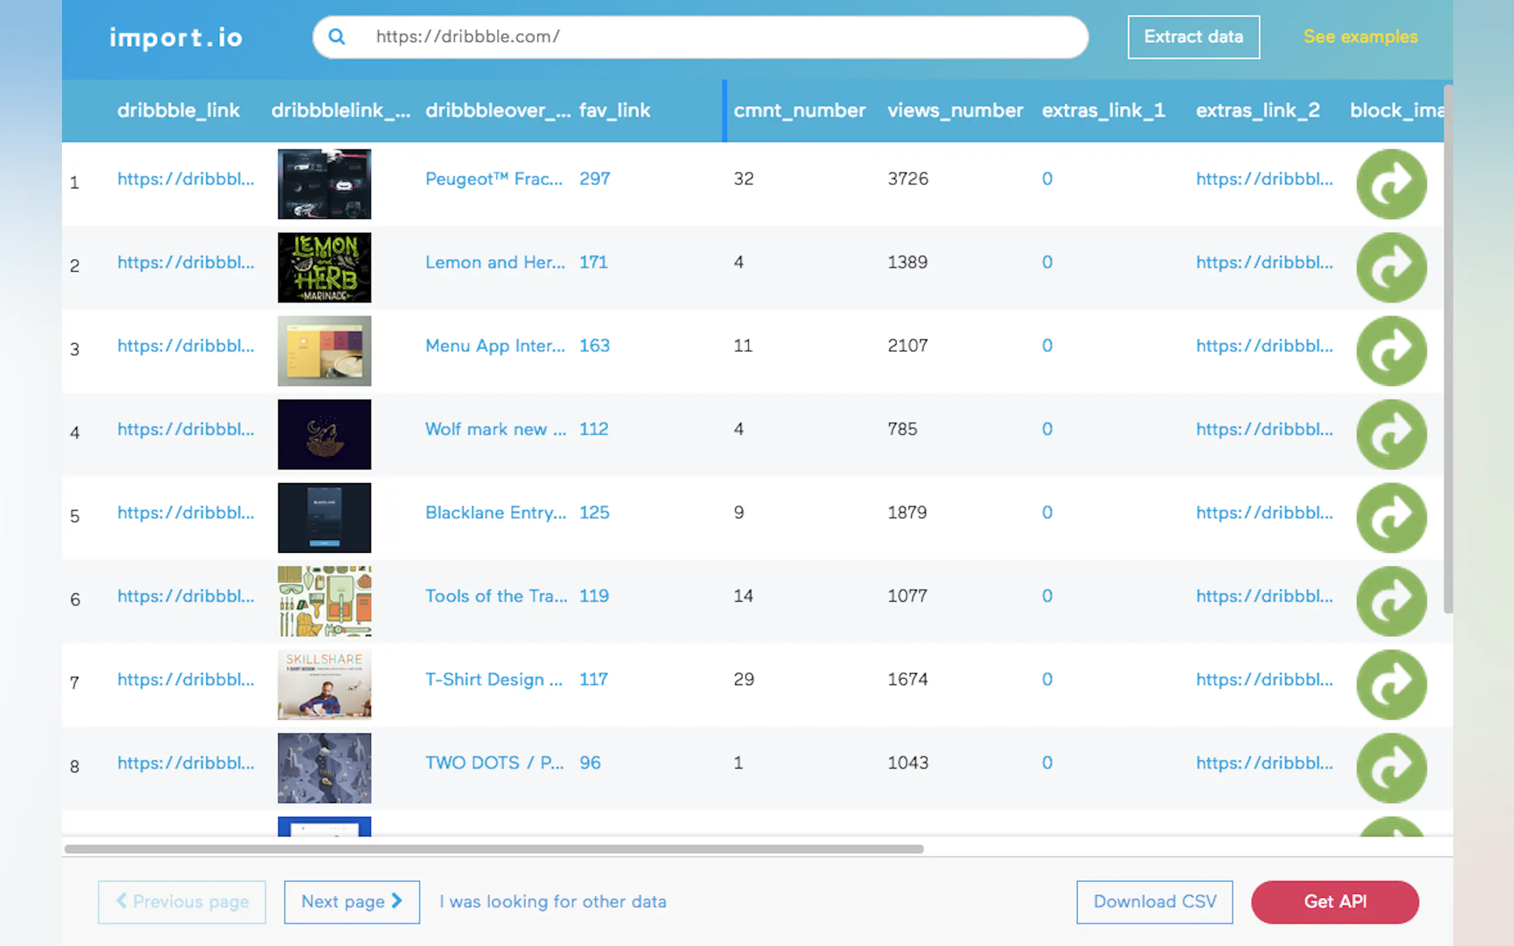Open the Tools of the Trade thumbnail

(x=324, y=601)
